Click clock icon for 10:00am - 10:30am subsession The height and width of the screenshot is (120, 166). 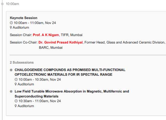[x=16, y=80]
